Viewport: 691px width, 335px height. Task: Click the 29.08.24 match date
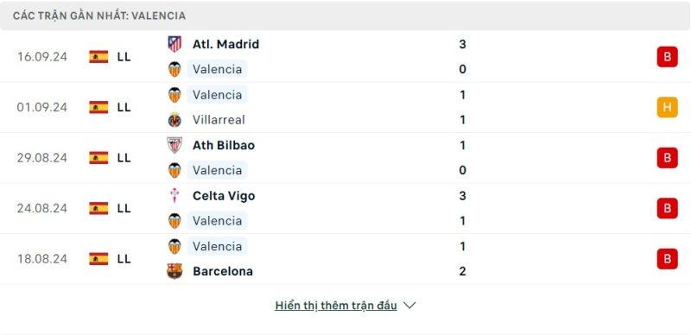click(x=42, y=158)
